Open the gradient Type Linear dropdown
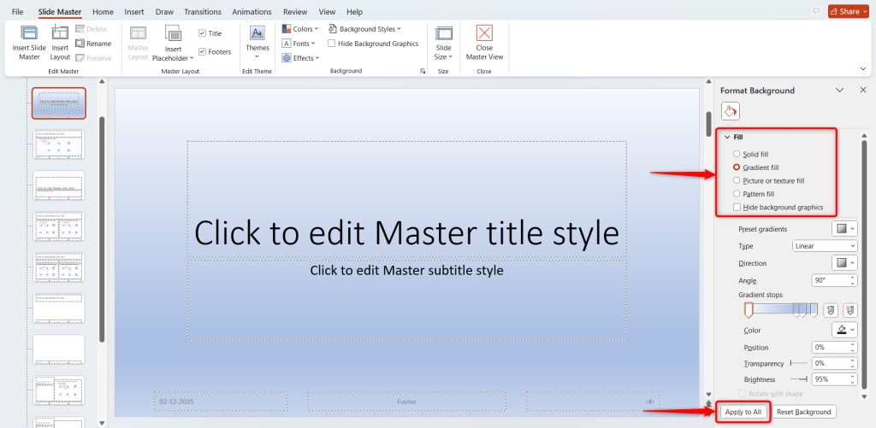The image size is (876, 428). (825, 246)
